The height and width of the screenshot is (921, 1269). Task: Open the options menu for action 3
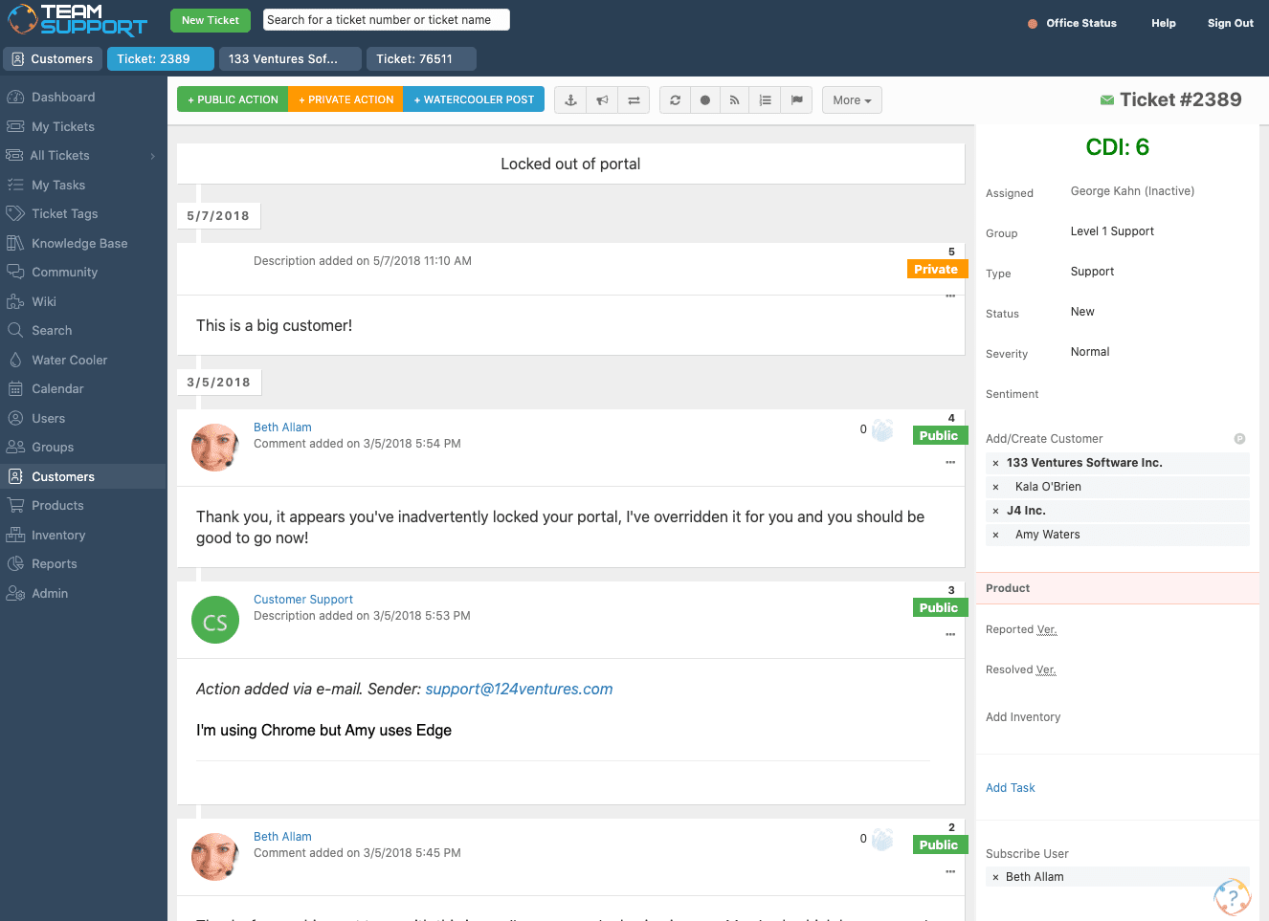(x=950, y=634)
